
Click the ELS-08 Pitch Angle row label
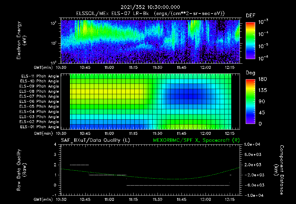(x=39, y=91)
